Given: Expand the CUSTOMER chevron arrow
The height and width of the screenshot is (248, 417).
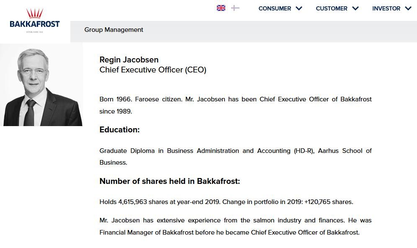Looking at the screenshot, I should pos(355,8).
